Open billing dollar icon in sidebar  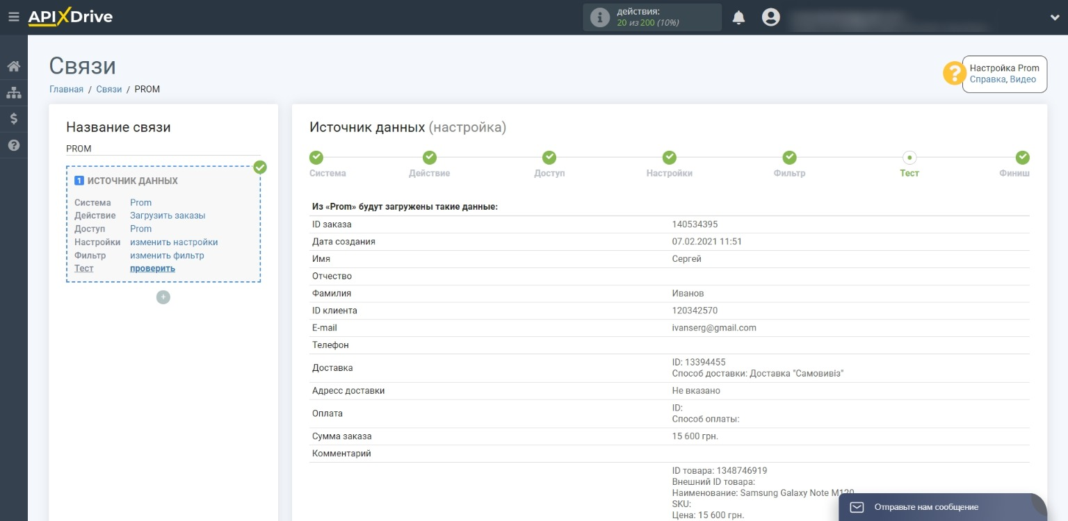point(13,119)
